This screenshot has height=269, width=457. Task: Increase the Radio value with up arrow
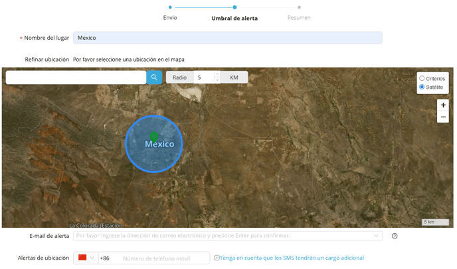pos(217,75)
